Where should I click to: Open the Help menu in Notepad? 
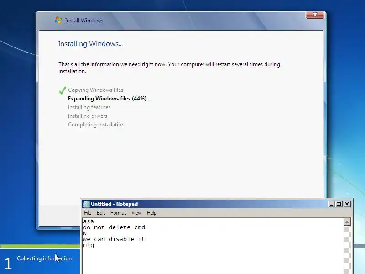pyautogui.click(x=152, y=213)
